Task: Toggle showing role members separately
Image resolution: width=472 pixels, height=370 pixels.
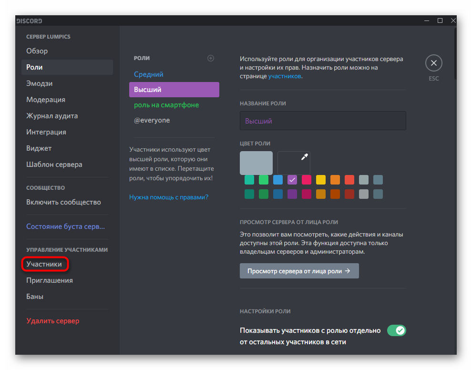Action: [396, 330]
